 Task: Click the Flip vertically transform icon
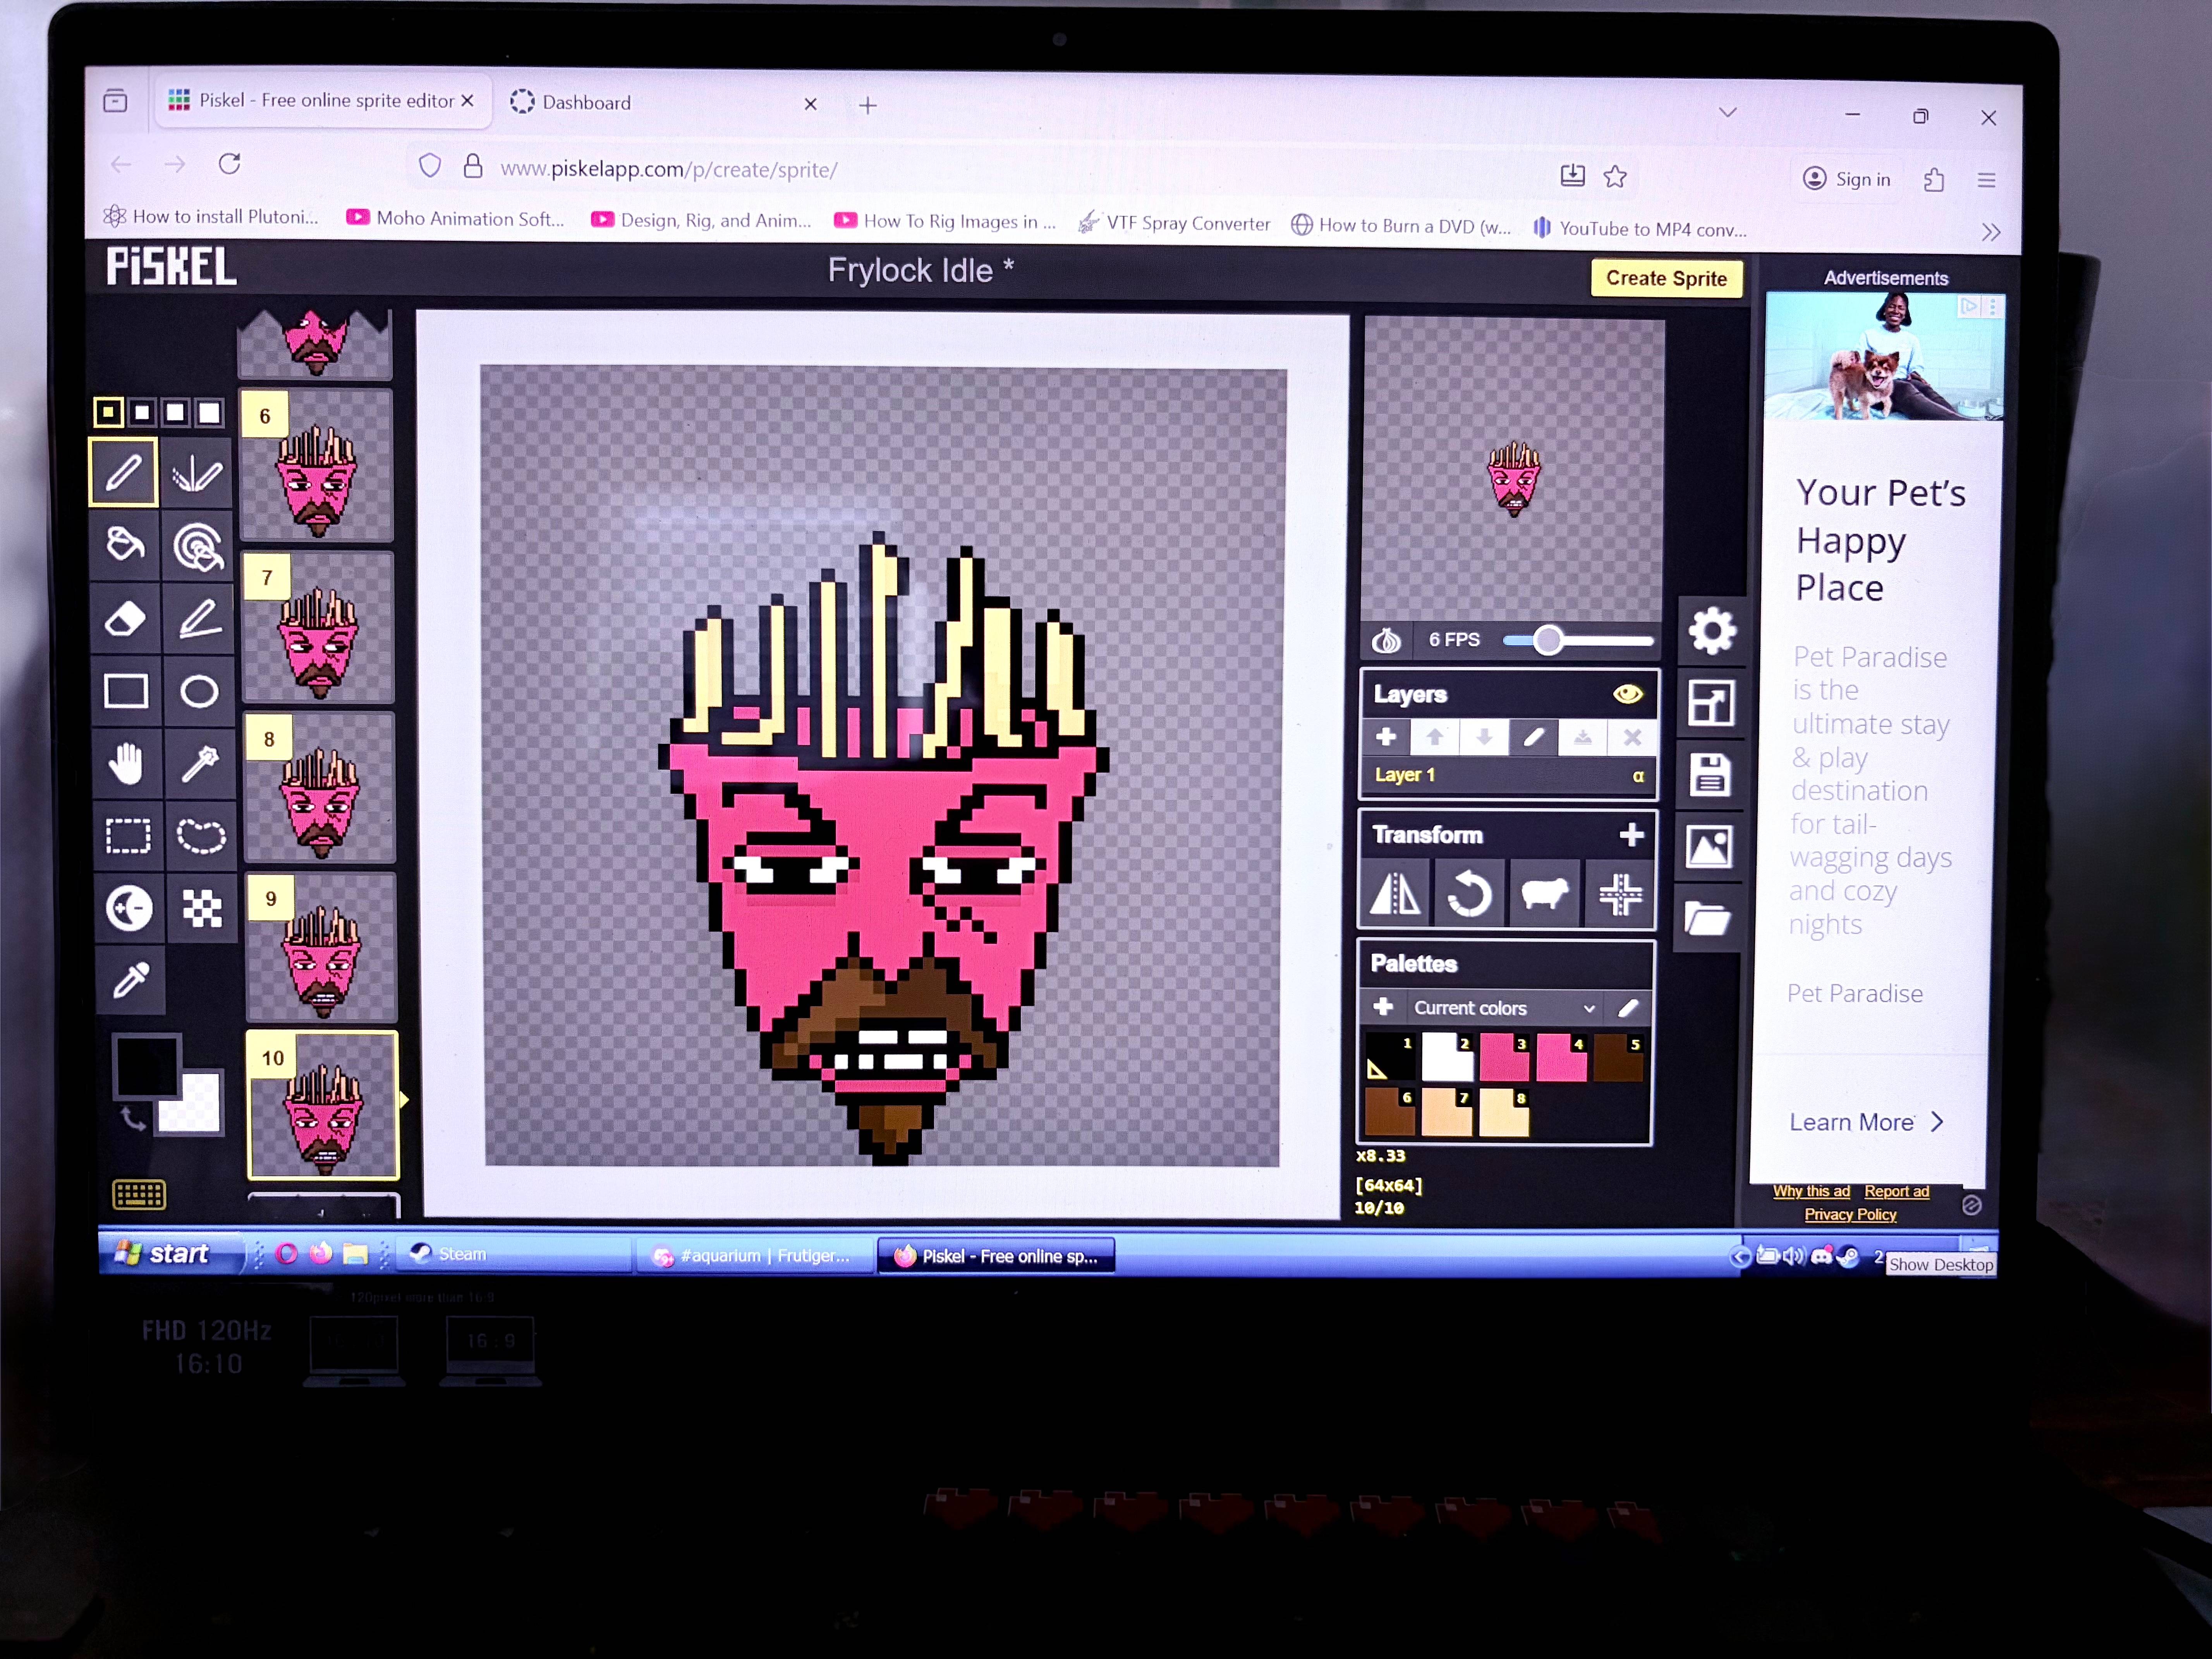[x=1395, y=894]
